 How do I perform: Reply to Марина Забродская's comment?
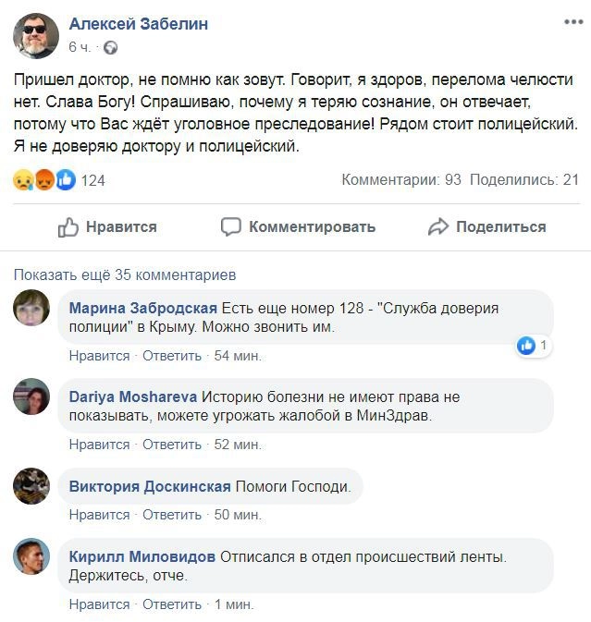click(172, 356)
